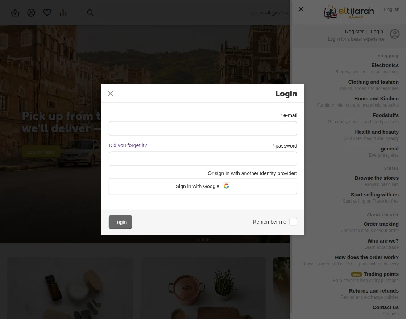Select Browse the stores

[377, 178]
